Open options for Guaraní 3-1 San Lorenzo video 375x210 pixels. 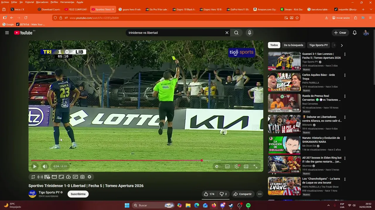(345, 54)
